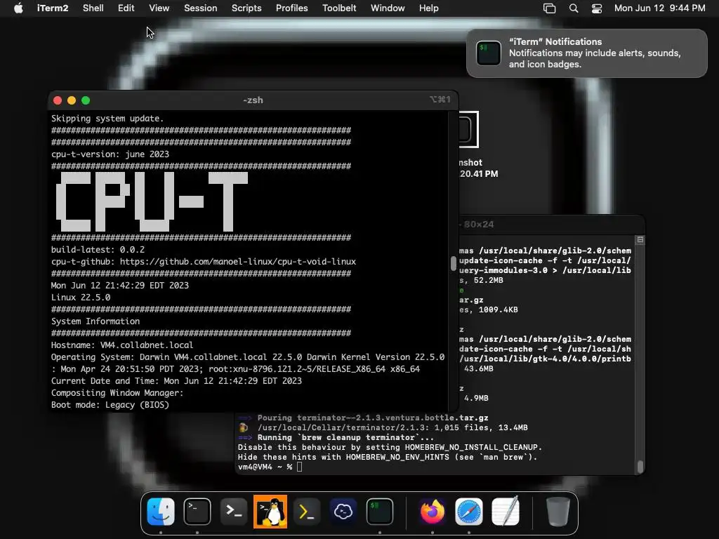Launch Firefox from the Dock
The height and width of the screenshot is (539, 719).
click(x=433, y=512)
